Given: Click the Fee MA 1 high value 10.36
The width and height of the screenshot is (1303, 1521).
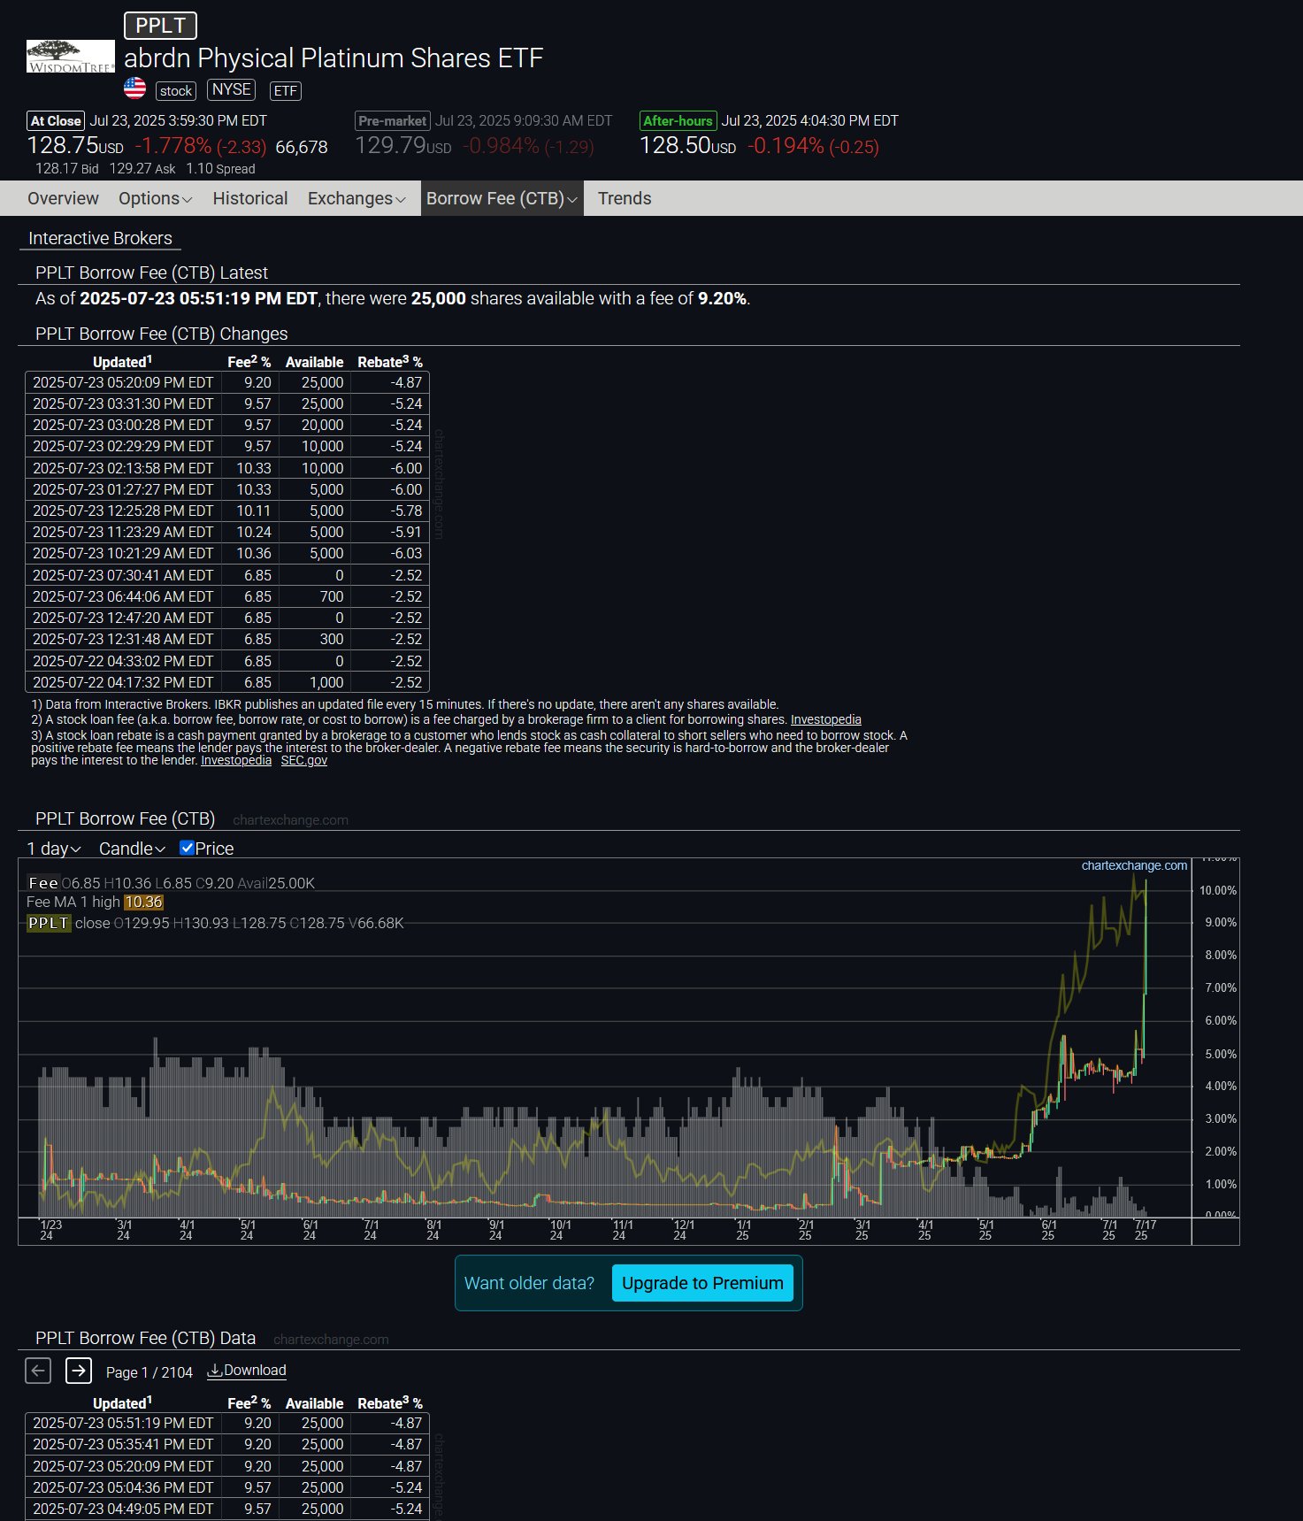Looking at the screenshot, I should (143, 902).
